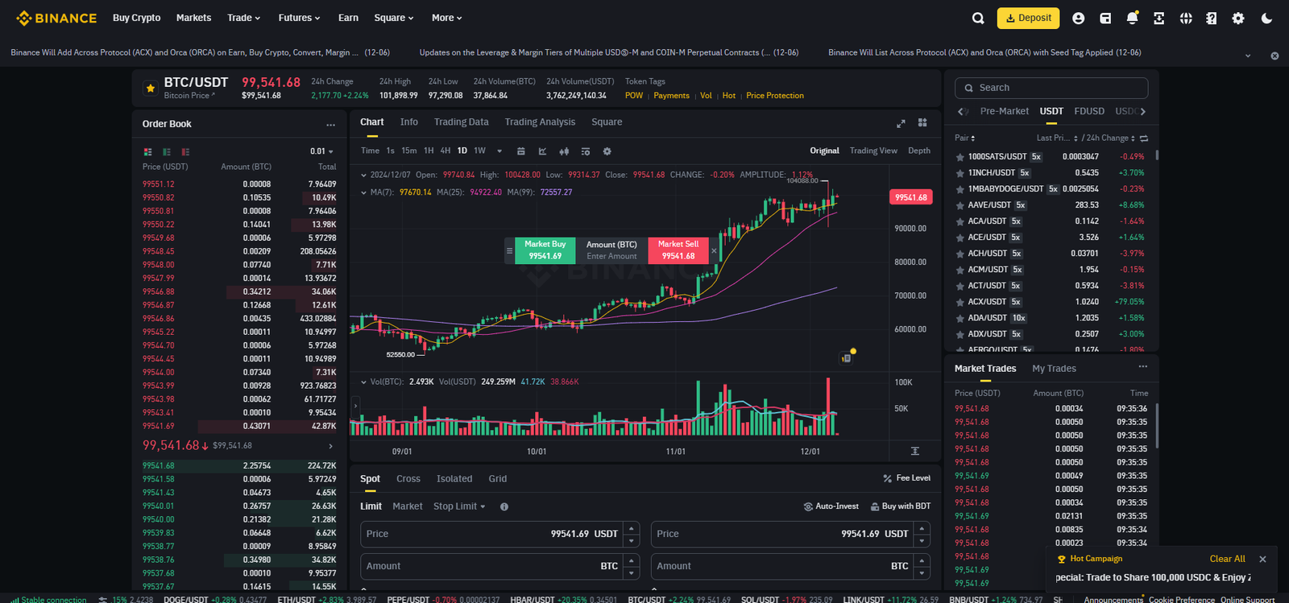This screenshot has height=603, width=1289.
Task: Collapse the MA indicator line
Action: click(x=363, y=192)
